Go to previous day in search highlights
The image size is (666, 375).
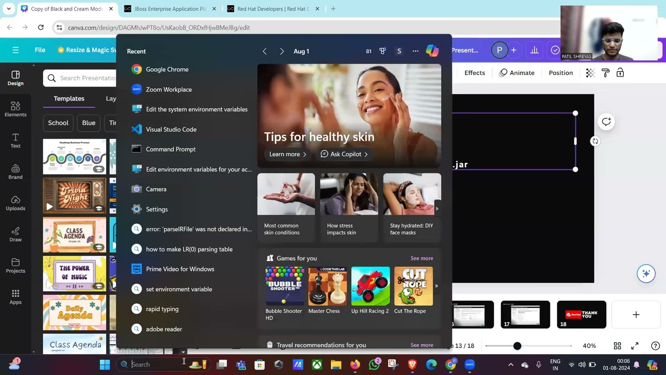[264, 51]
